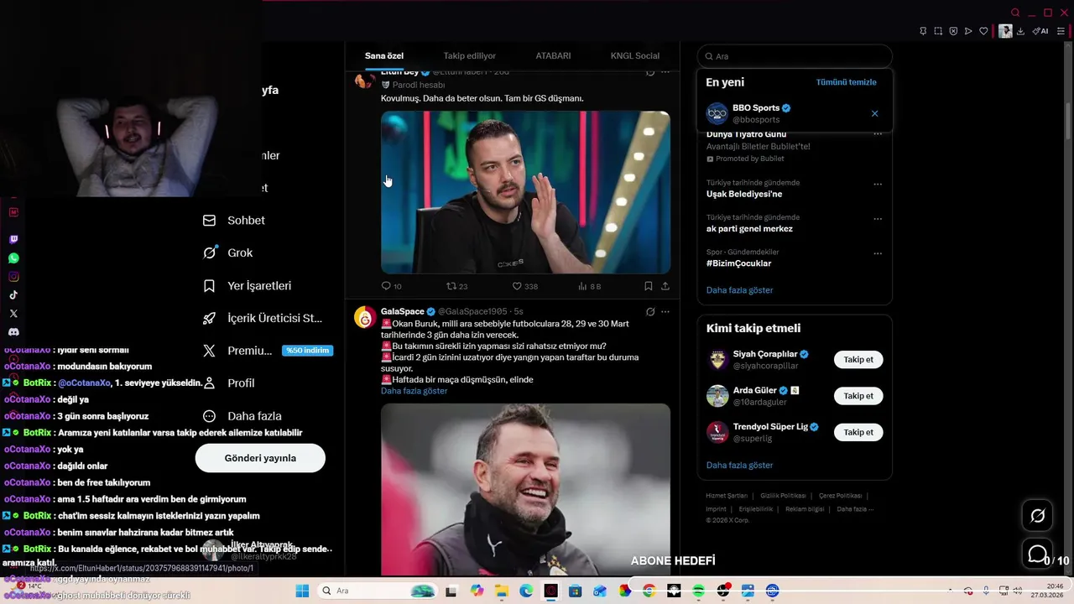
Task: Follow Arda Güler
Action: click(x=858, y=396)
